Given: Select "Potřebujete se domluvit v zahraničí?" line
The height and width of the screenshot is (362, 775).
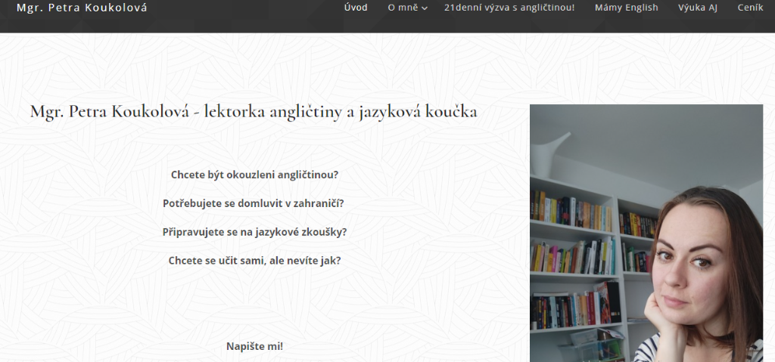Looking at the screenshot, I should 254,203.
